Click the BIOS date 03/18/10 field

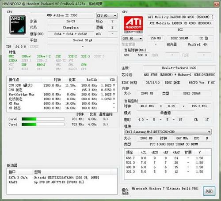click(x=152, y=83)
